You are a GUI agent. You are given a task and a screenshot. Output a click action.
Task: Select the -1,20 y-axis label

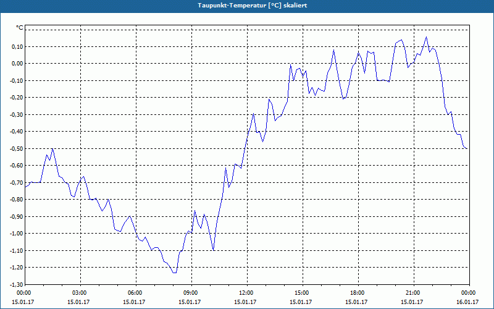(17, 268)
